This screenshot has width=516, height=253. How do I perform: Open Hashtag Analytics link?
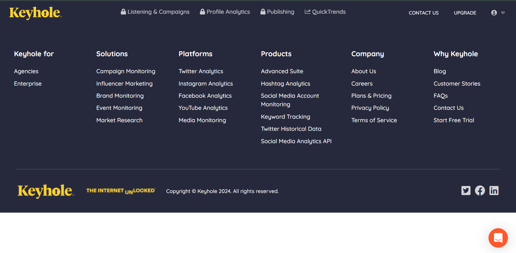point(285,84)
